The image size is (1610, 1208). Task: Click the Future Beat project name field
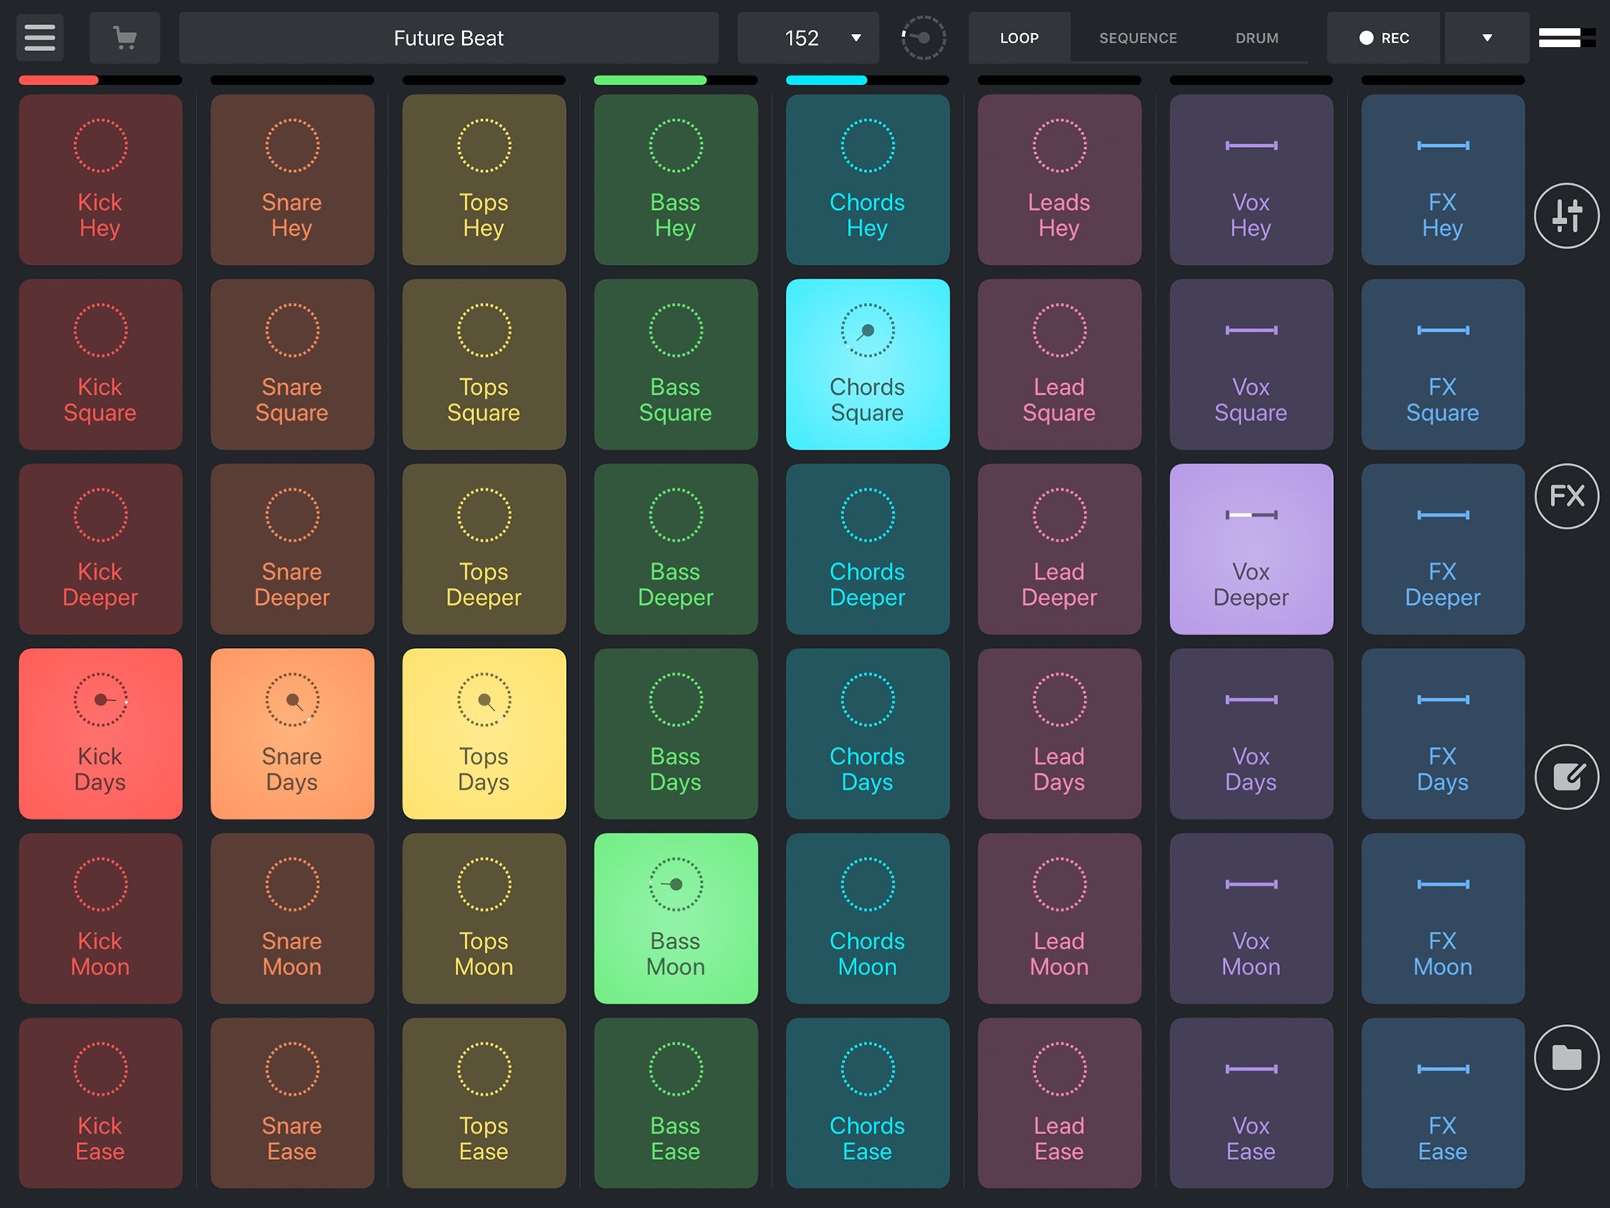(449, 37)
